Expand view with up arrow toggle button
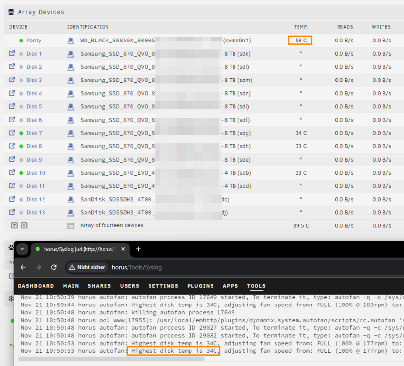 [24, 225]
